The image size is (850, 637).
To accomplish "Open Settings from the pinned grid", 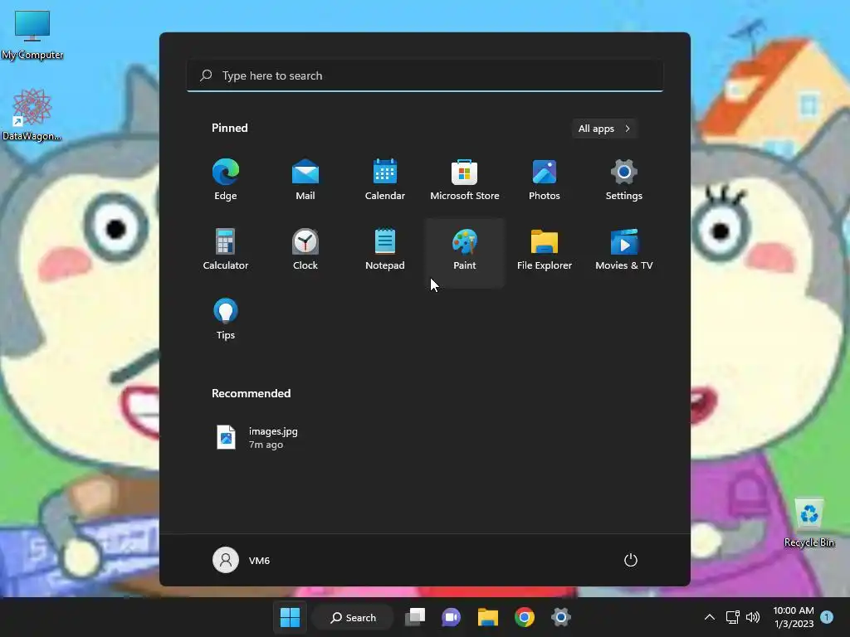I will [x=624, y=180].
